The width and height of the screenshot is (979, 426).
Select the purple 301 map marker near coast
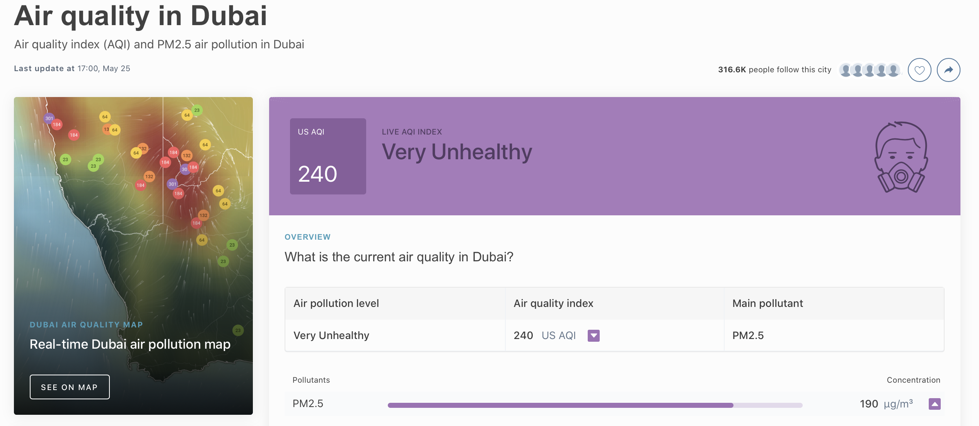49,118
